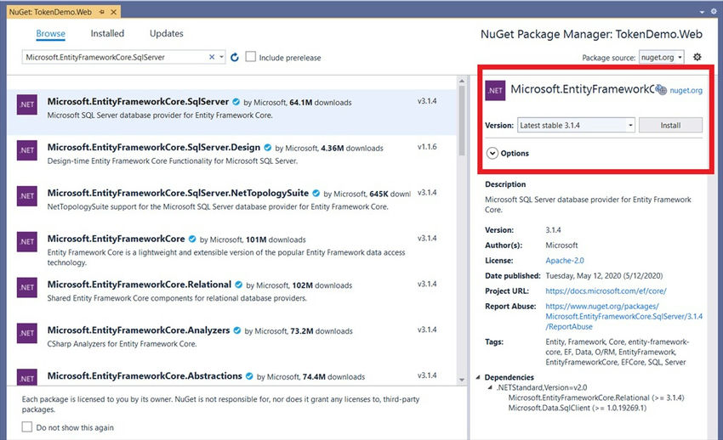Switch to the Updates tab
Viewport: 723px width, 440px height.
[x=166, y=34]
